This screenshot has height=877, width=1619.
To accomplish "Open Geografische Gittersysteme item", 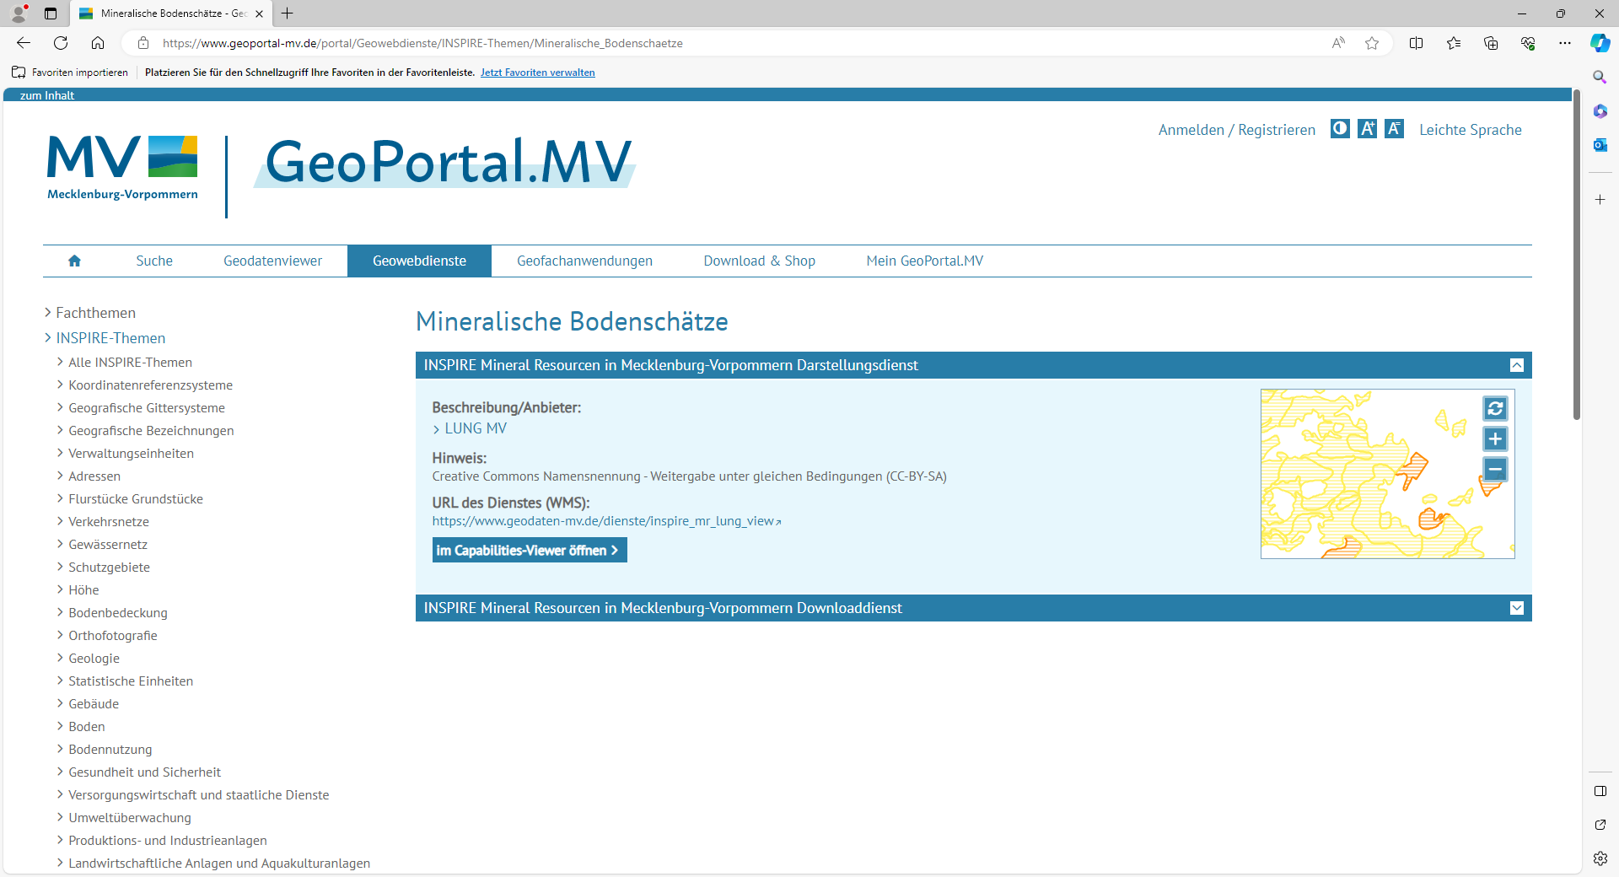I will point(147,408).
